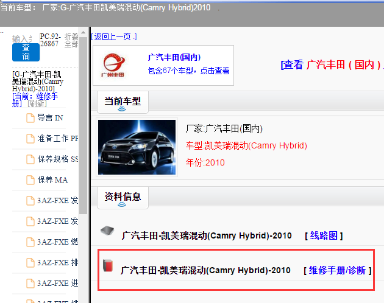The width and height of the screenshot is (384, 303).
Task: Open the 3AZ-FXE 排 chapter
Action: click(58, 263)
